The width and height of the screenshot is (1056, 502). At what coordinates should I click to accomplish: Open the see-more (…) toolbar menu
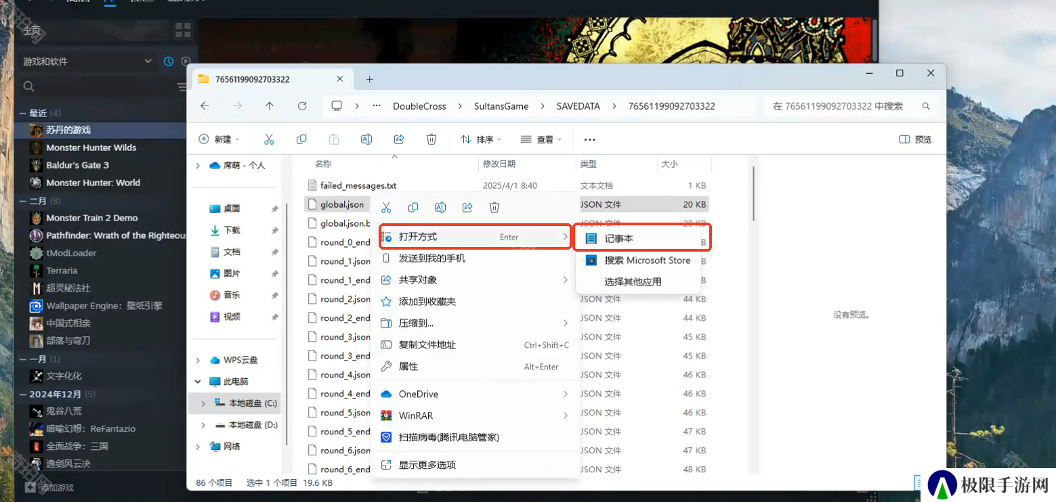(589, 139)
